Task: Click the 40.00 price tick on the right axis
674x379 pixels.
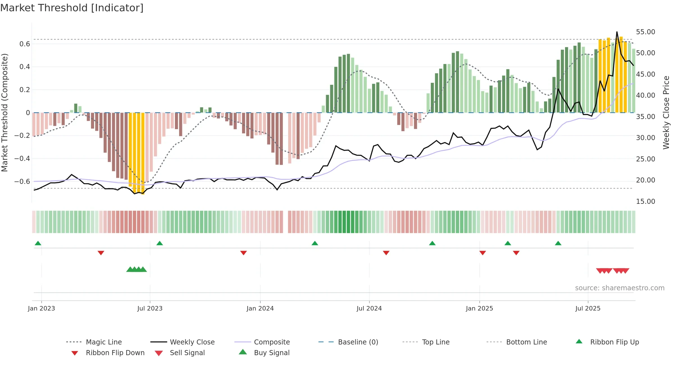Action: [x=646, y=95]
